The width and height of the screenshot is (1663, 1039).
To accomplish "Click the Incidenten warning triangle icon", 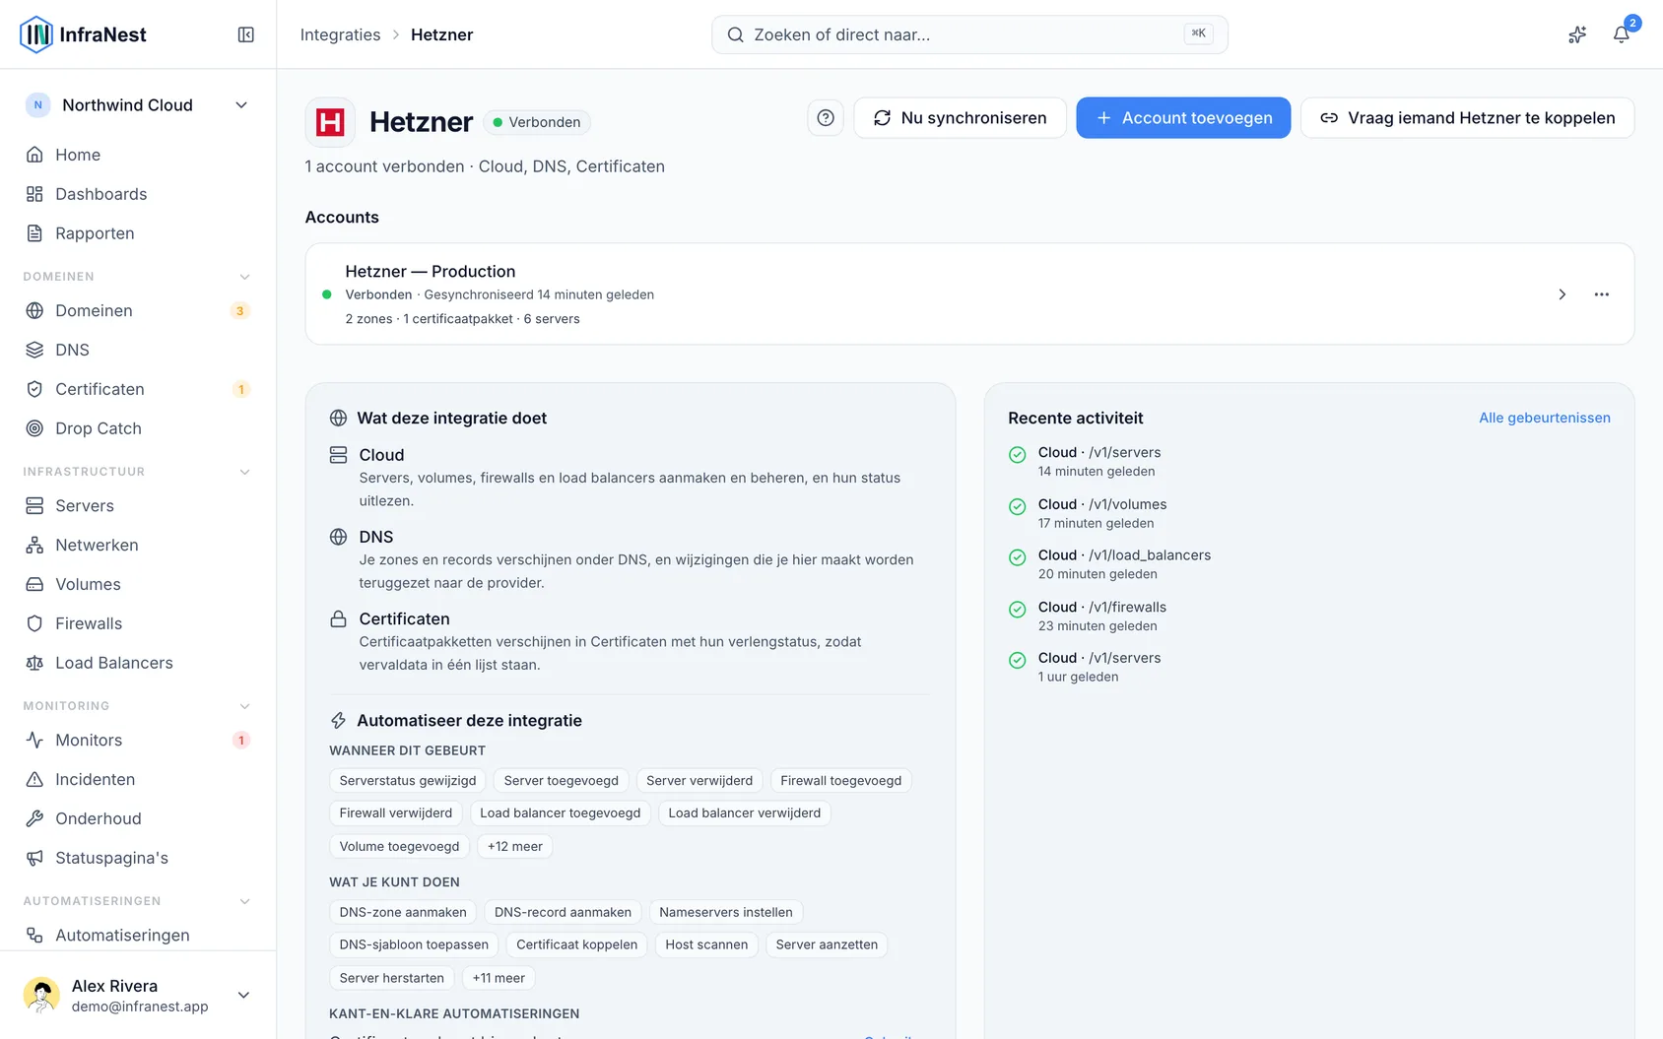I will point(34,779).
